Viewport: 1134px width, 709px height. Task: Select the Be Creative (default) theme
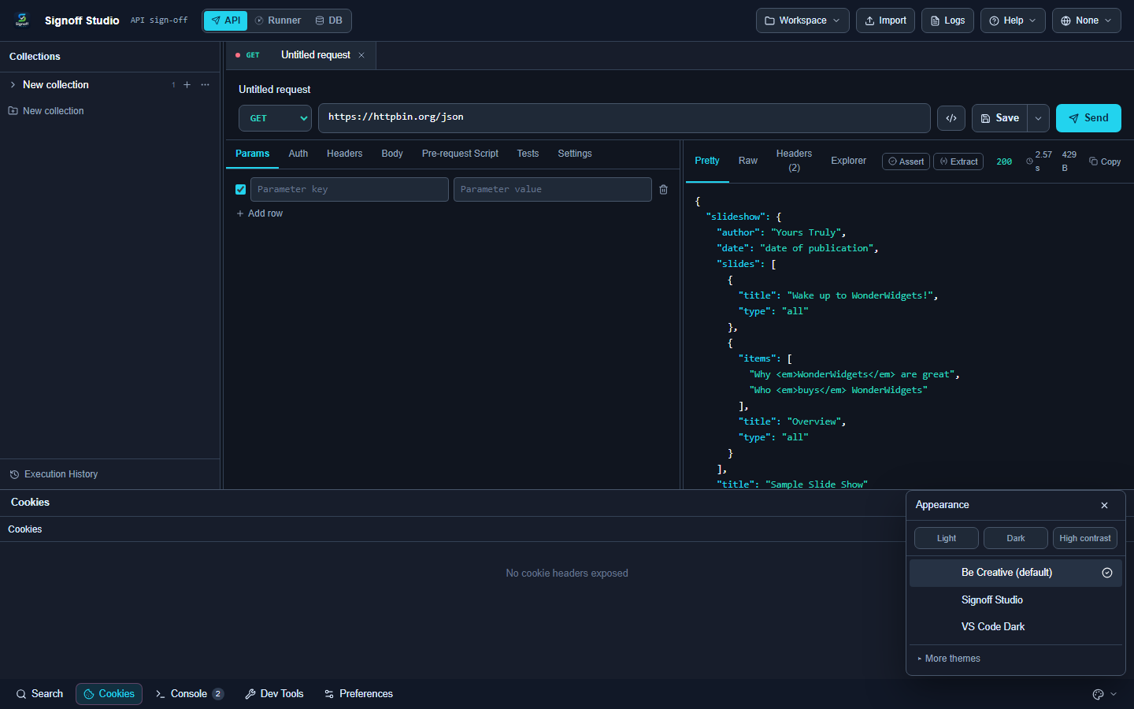(x=1016, y=573)
